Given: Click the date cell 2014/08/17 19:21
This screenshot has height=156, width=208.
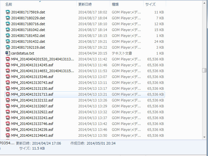Looking at the screenshot, I should click(93, 42).
